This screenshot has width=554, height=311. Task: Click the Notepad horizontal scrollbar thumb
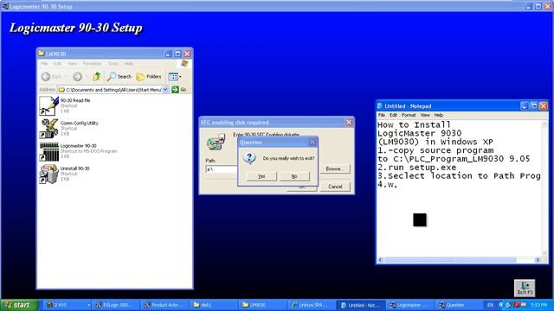point(450,260)
